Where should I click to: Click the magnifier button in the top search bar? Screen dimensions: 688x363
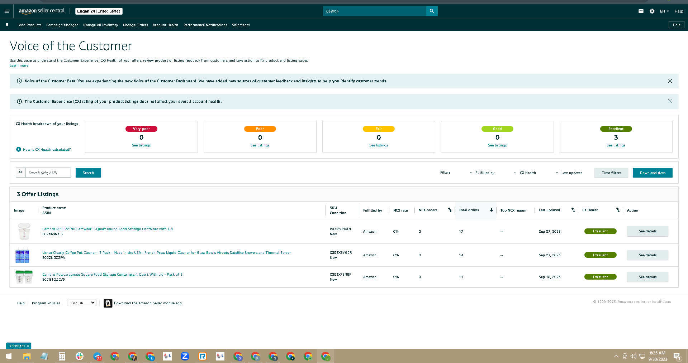pos(432,11)
